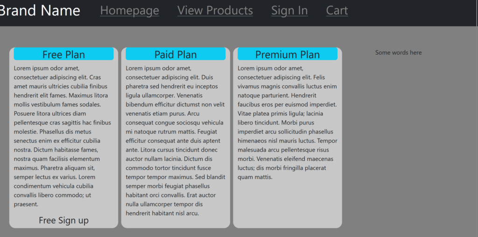Click the Premium Plan description paragraph

[x=287, y=122]
